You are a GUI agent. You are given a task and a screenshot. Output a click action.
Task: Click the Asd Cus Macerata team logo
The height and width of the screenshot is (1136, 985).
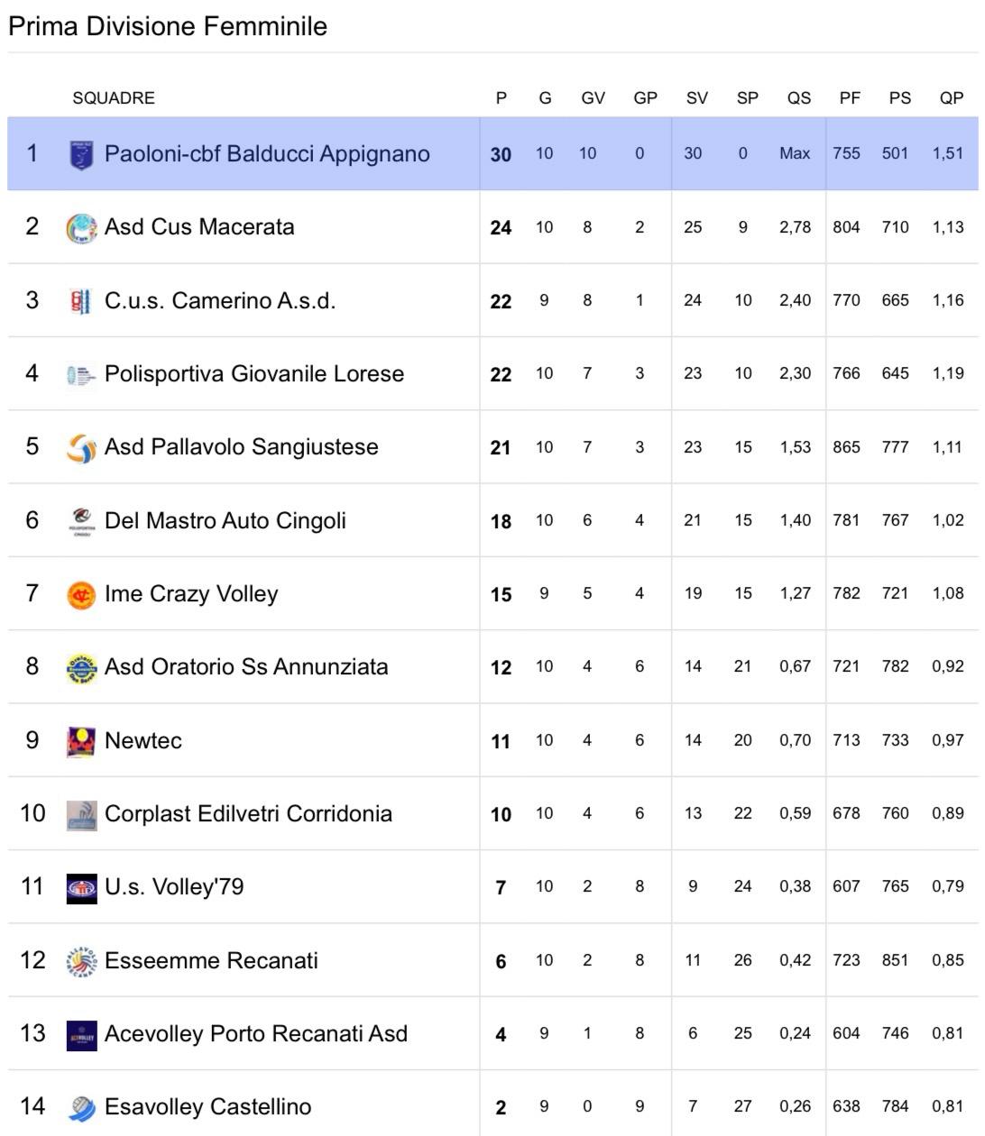click(x=81, y=228)
